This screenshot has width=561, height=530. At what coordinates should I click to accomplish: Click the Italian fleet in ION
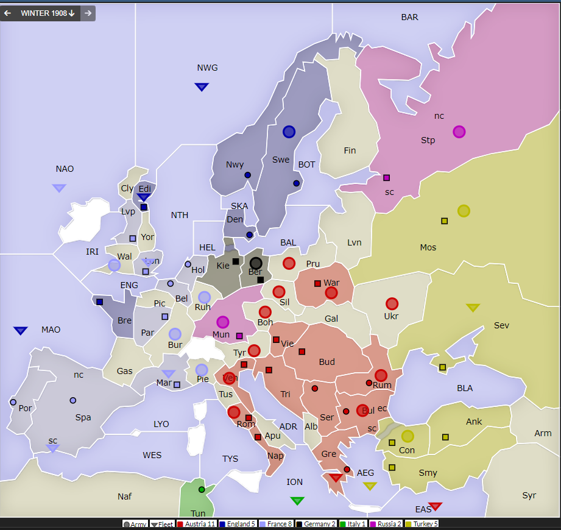tap(297, 501)
